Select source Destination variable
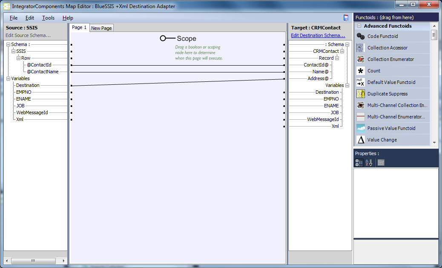 tap(28, 86)
